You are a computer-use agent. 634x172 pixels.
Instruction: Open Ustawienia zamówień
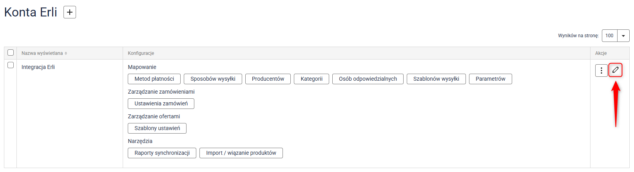coord(161,103)
